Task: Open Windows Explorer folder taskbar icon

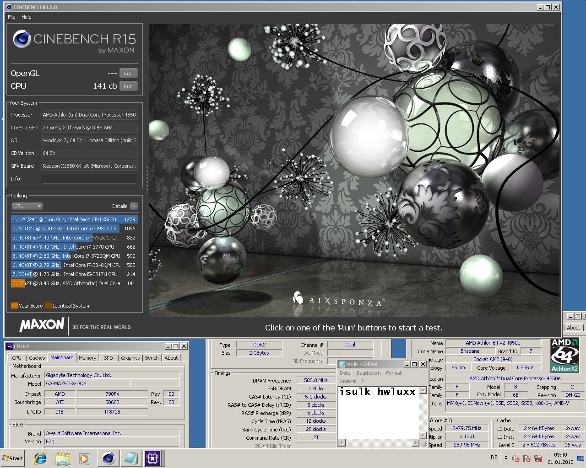Action: click(x=63, y=458)
